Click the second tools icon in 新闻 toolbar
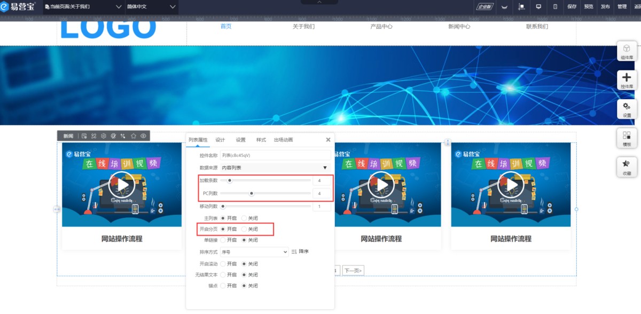641x314 pixels. pos(93,136)
